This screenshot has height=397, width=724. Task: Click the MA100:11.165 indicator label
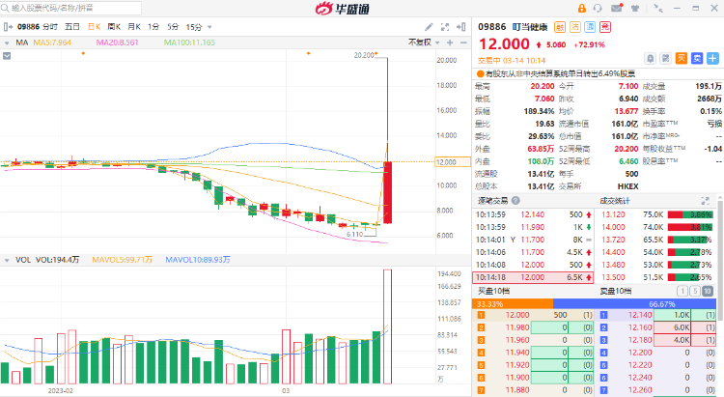(189, 43)
